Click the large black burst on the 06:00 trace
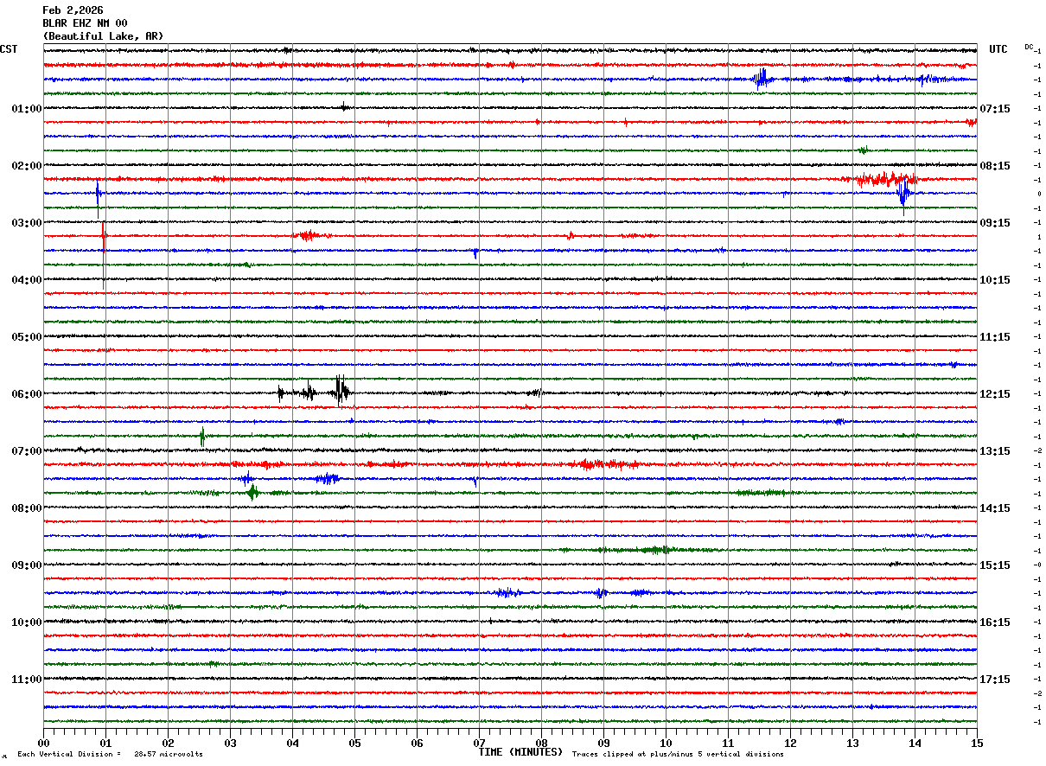The width and height of the screenshot is (1046, 766). click(342, 392)
